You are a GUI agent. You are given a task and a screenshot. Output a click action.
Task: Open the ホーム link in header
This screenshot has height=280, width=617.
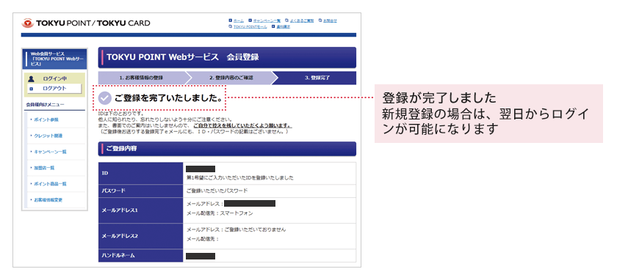(239, 21)
